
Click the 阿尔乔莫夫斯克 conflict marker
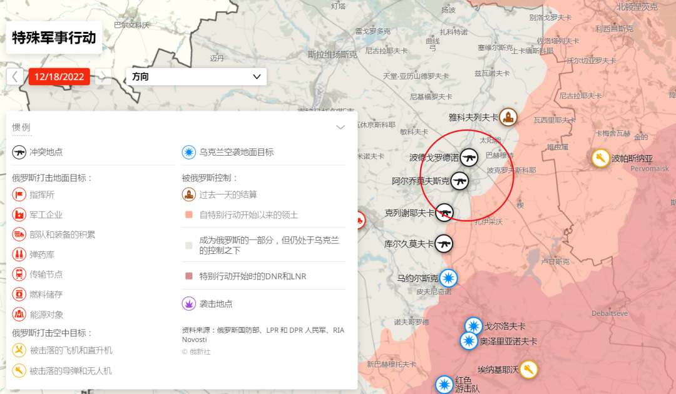pyautogui.click(x=459, y=181)
